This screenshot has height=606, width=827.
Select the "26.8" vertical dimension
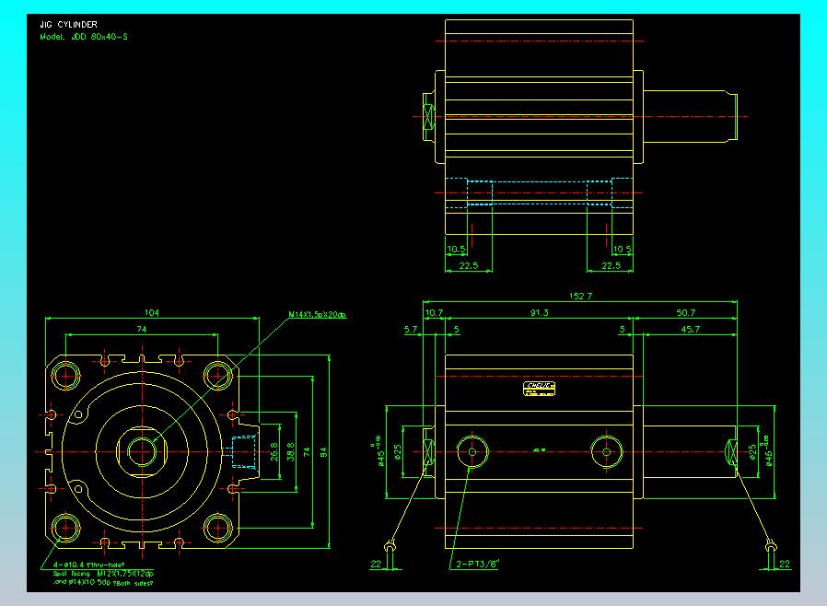coord(274,452)
